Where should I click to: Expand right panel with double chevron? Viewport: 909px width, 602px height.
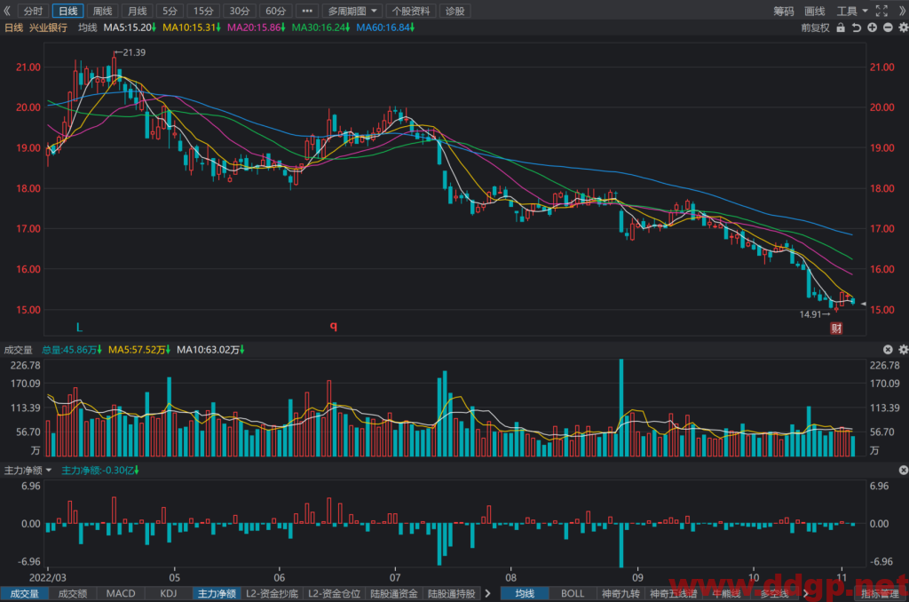(x=902, y=11)
